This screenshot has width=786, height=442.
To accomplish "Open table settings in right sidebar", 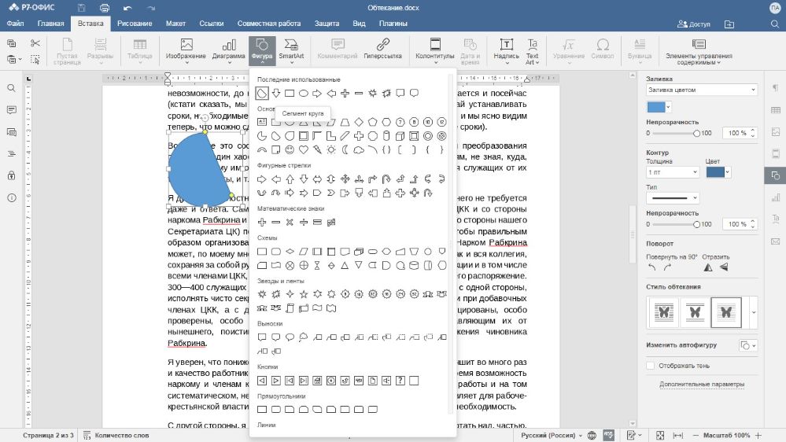I will [775, 110].
